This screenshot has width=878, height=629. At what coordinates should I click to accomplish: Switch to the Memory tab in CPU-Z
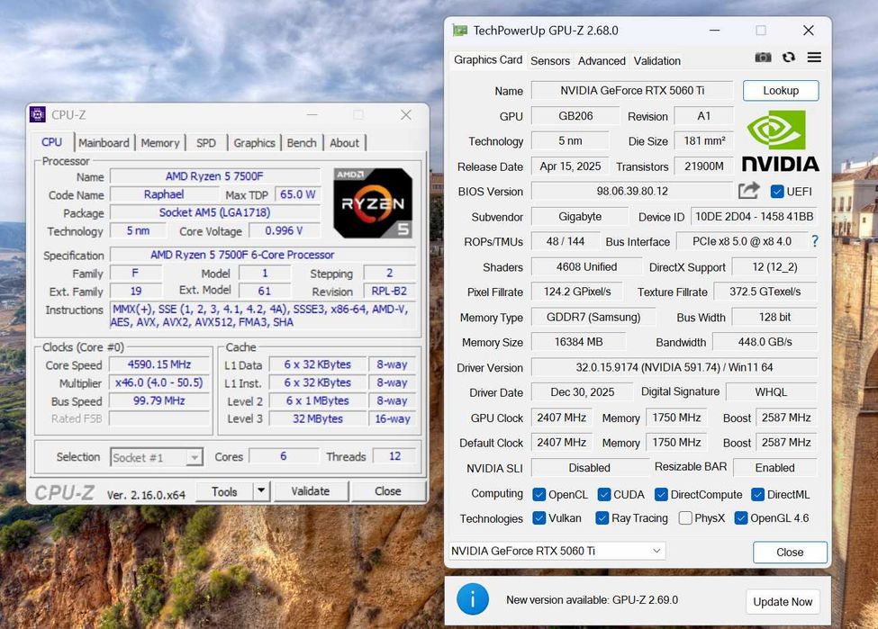tap(160, 143)
